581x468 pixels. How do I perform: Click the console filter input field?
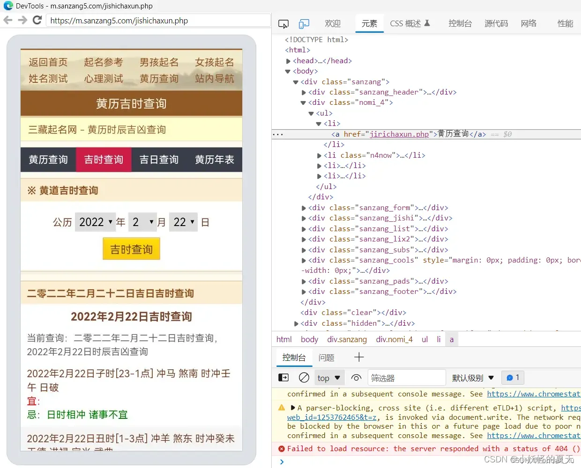(406, 378)
